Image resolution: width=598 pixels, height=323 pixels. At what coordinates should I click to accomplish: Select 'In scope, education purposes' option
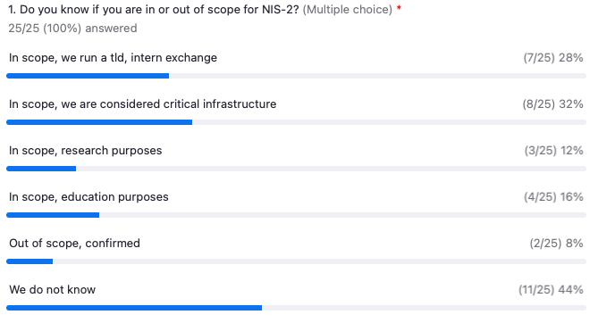pyautogui.click(x=88, y=197)
